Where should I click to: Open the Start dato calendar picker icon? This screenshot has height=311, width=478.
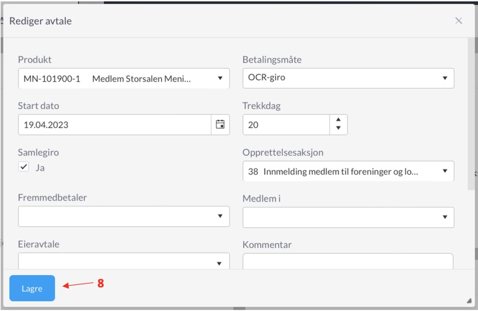click(x=220, y=124)
